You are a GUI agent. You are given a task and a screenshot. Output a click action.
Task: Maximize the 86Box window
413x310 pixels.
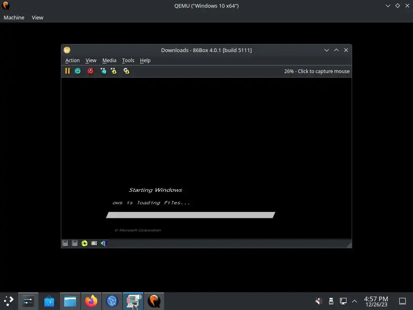pos(336,50)
